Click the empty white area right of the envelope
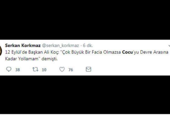This screenshot has width=170, height=115. (130, 69)
